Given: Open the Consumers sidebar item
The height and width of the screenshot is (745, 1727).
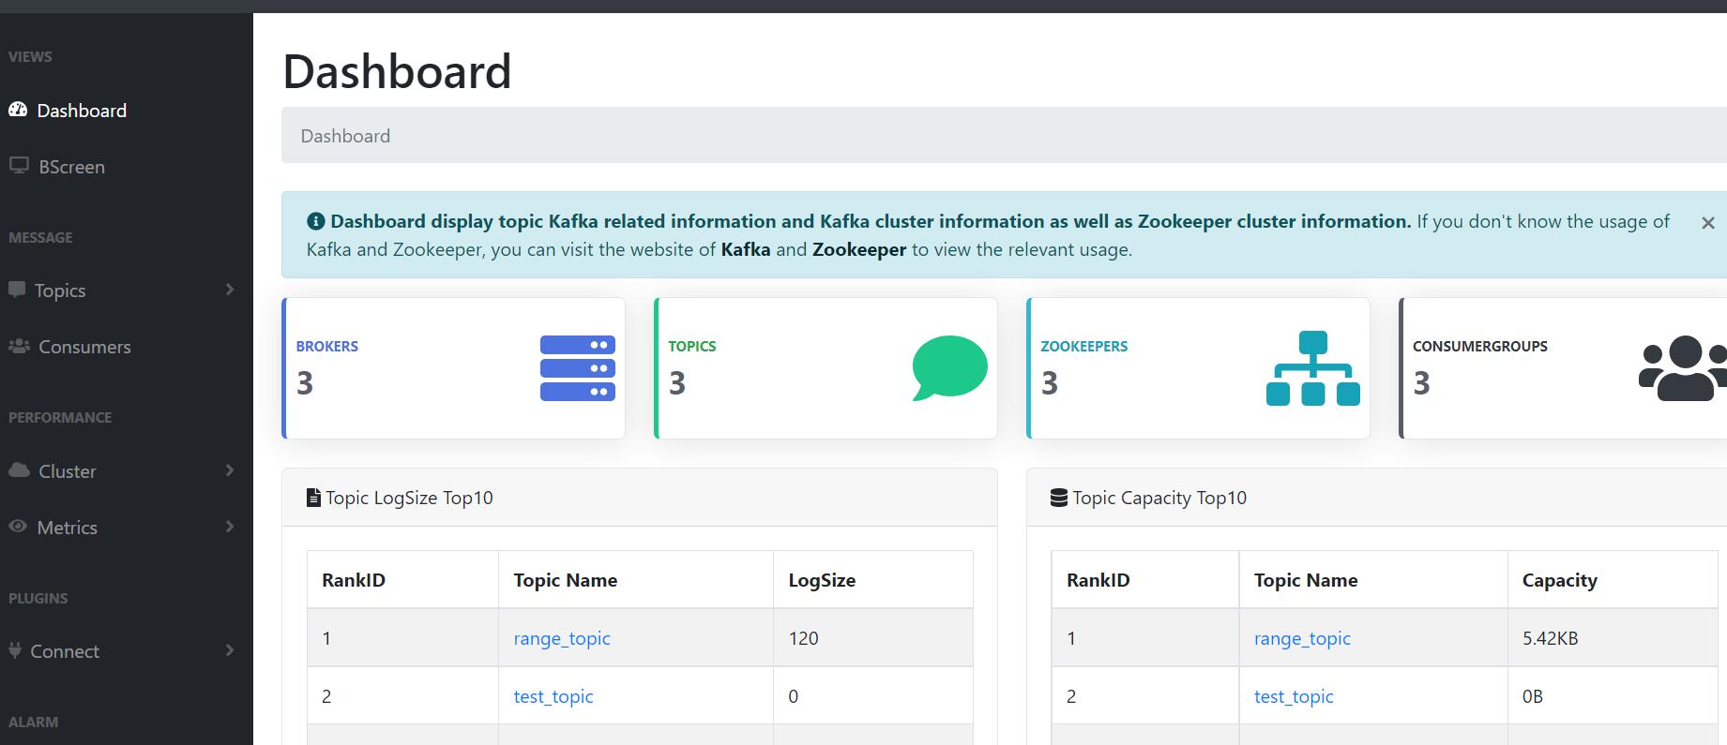Looking at the screenshot, I should (x=84, y=347).
